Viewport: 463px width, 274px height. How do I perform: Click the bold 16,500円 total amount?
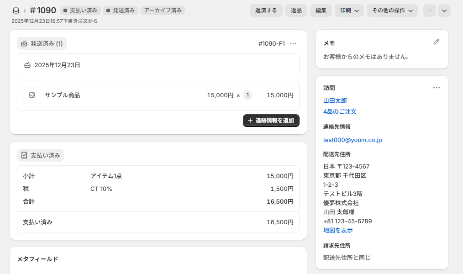[x=280, y=202]
